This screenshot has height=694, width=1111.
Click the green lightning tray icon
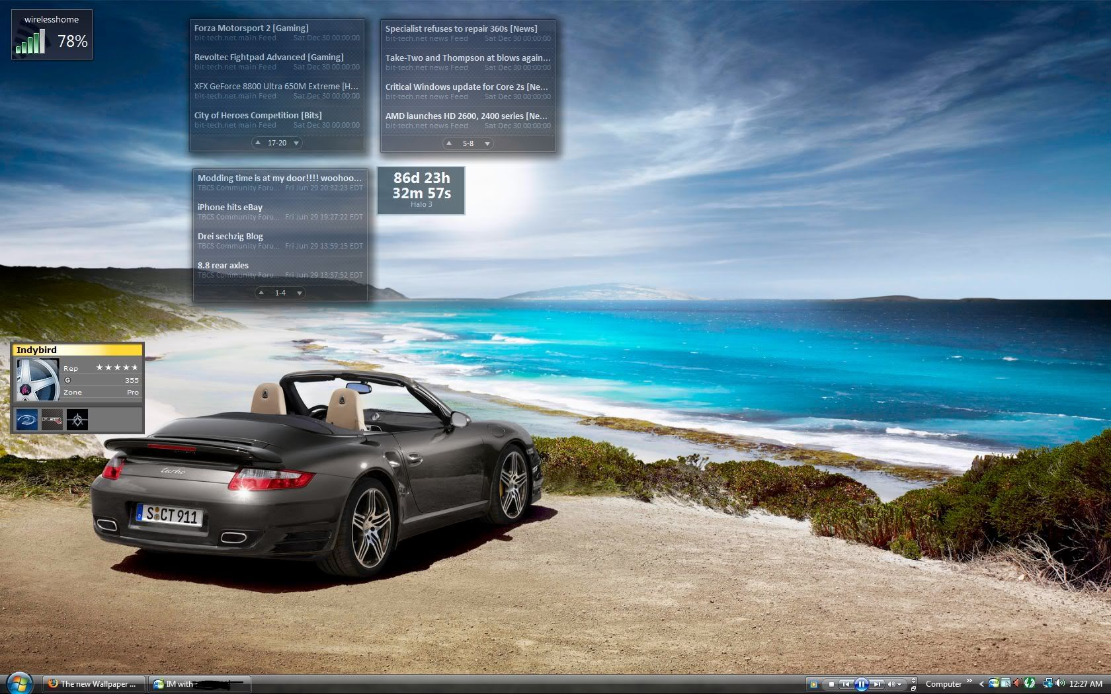[1030, 683]
